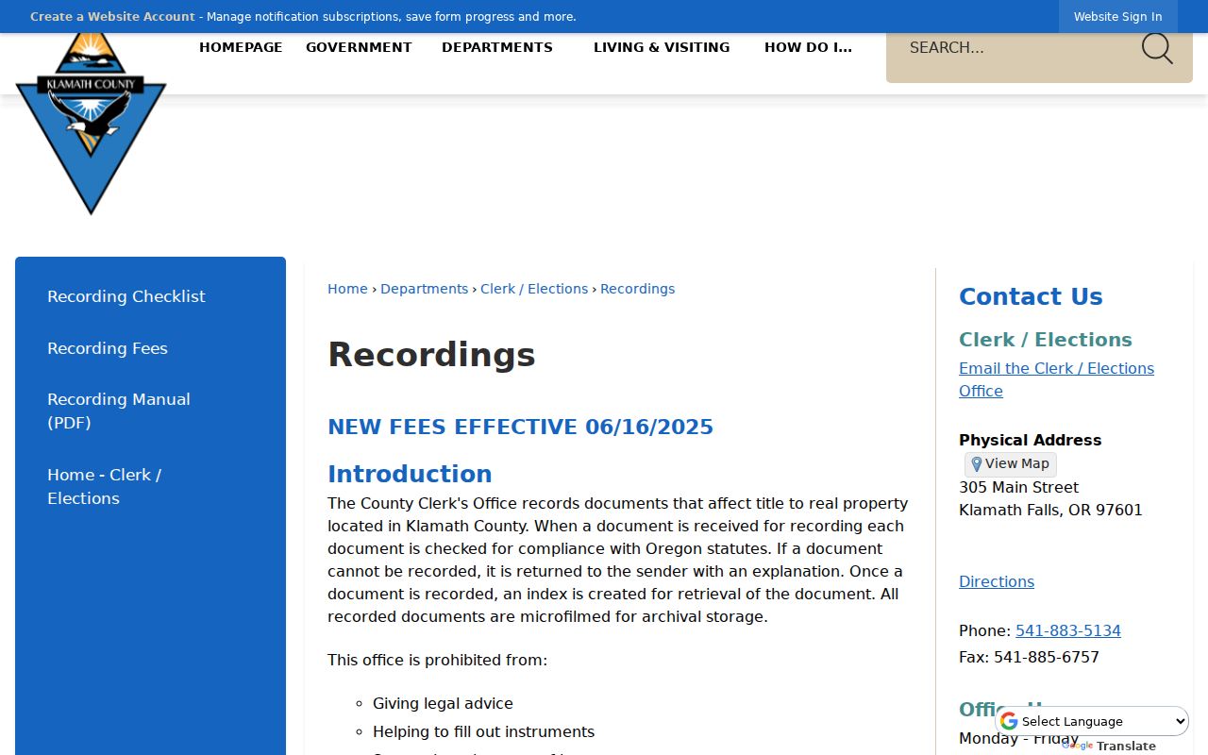Click the Contact Us heading
Viewport: 1208px width, 755px height.
[1031, 297]
